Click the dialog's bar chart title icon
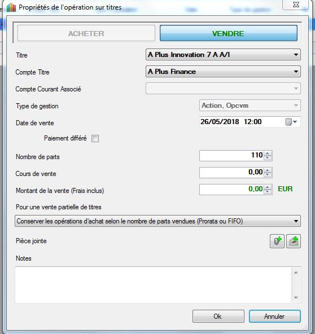The height and width of the screenshot is (334, 315). coord(11,7)
